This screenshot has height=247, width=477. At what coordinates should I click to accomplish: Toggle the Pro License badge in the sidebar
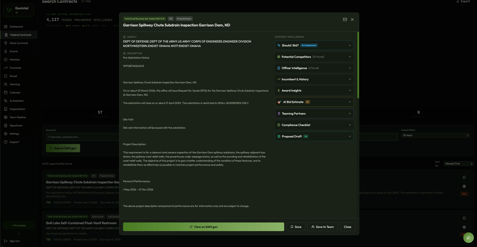pos(19,225)
